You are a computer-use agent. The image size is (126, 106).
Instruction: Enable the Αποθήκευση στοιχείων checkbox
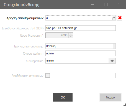point(48,75)
